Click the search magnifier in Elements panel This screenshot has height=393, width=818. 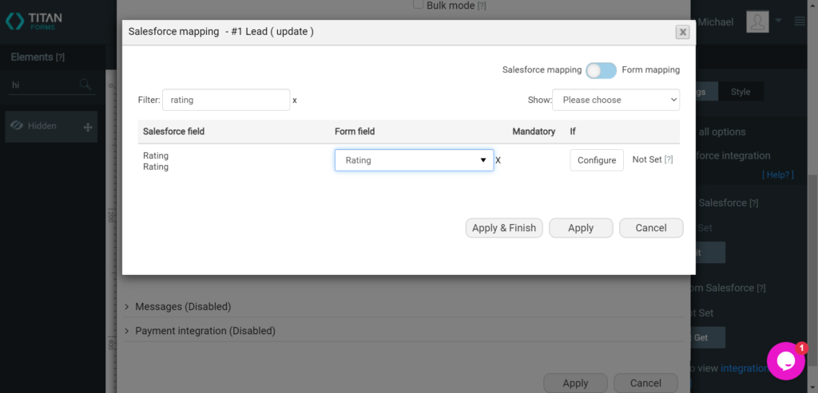tap(85, 84)
